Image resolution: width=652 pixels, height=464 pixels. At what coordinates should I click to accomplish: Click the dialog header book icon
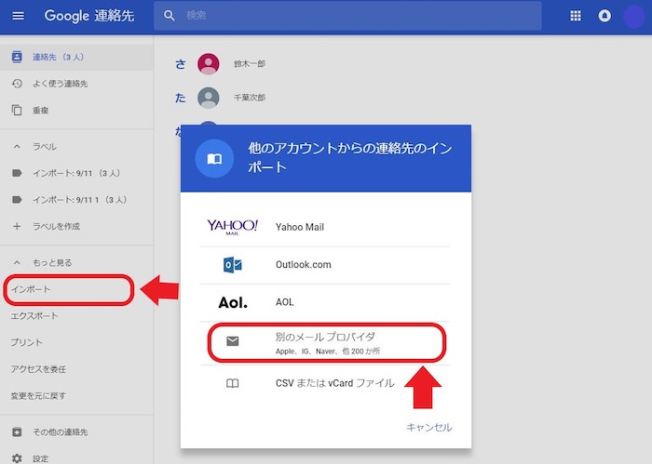[214, 158]
